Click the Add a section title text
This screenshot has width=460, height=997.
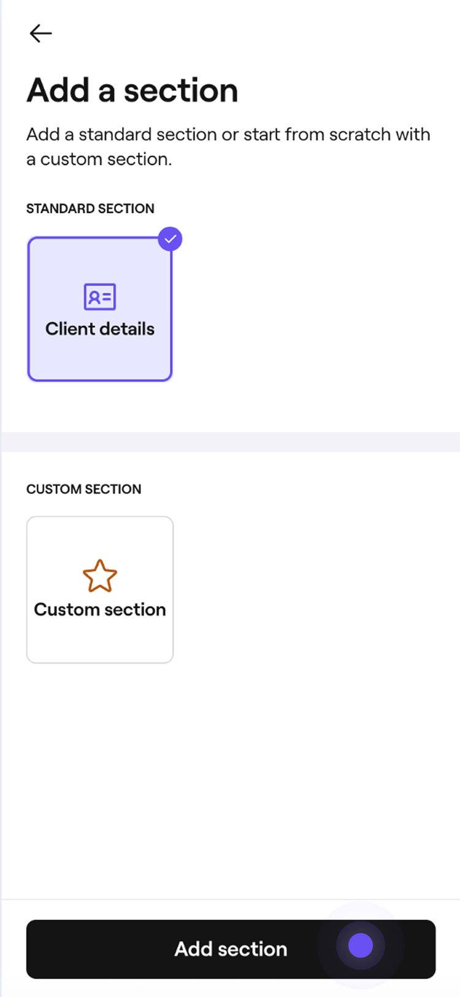click(x=132, y=90)
